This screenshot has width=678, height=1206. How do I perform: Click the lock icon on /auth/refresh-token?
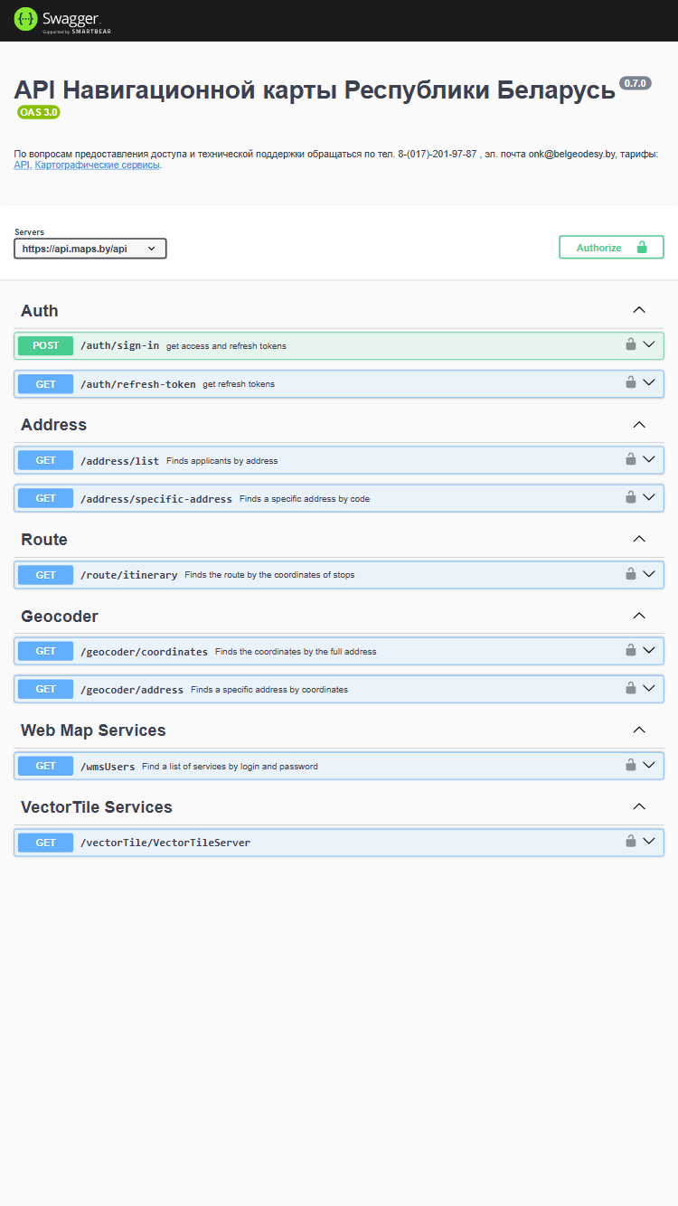point(631,382)
